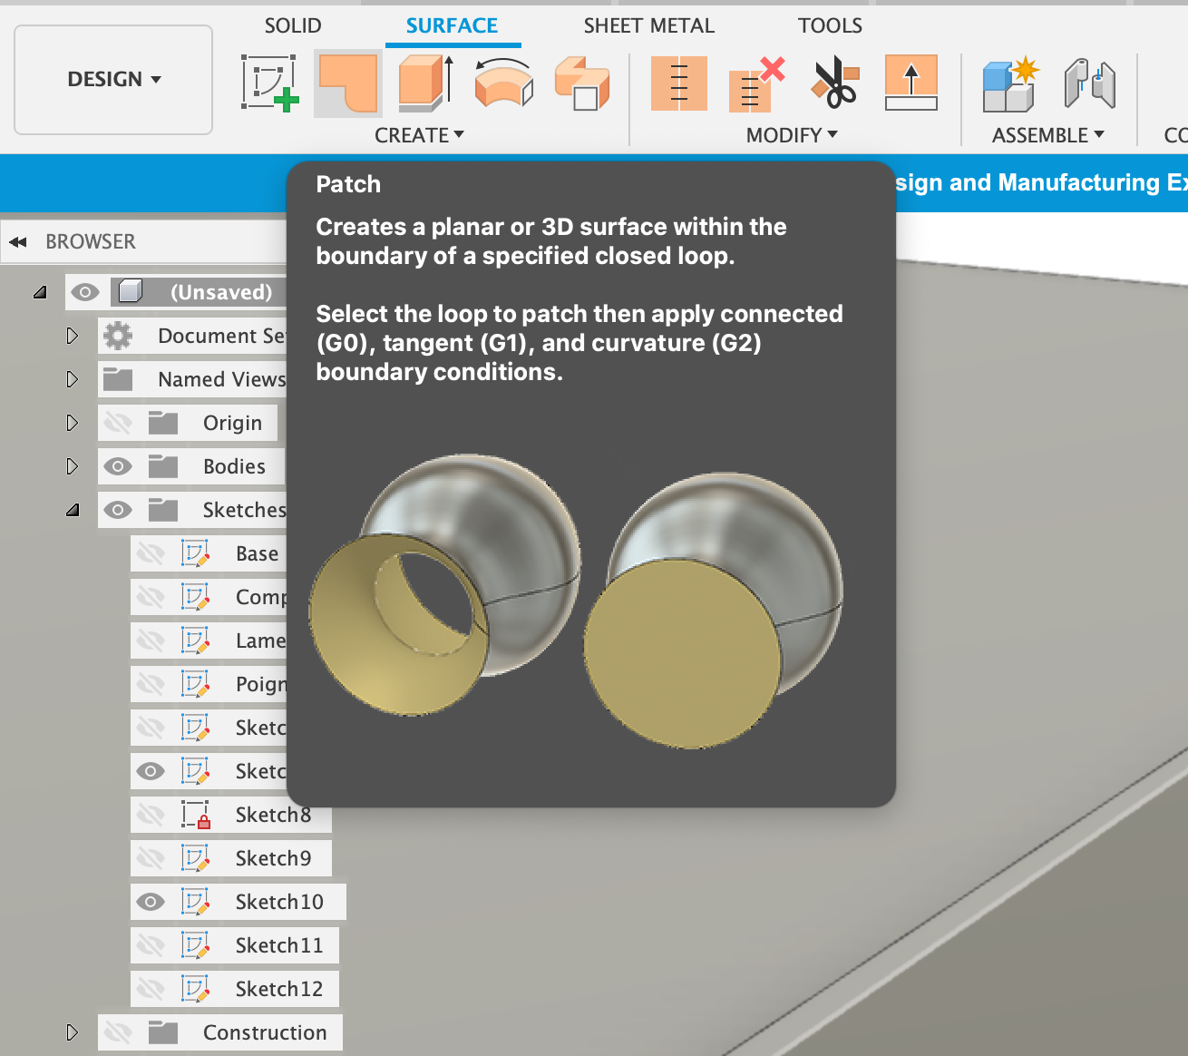Show the hidden Origin folder
Screen dimensions: 1188x1056
pos(118,423)
